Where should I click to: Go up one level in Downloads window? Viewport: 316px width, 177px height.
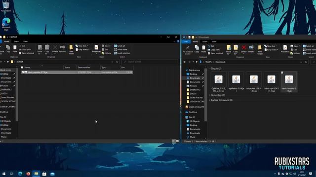click(197, 62)
